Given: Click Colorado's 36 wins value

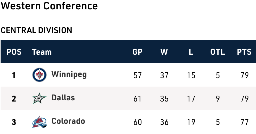Looking at the screenshot, I should pyautogui.click(x=164, y=122).
